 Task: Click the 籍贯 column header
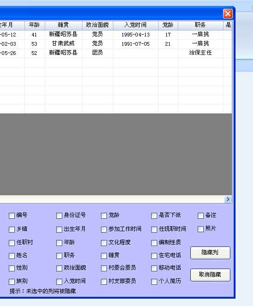coord(63,25)
